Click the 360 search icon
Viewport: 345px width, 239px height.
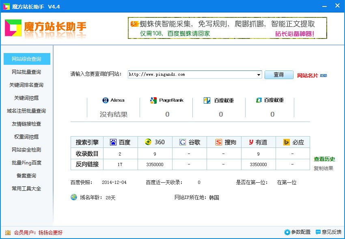tap(148, 142)
